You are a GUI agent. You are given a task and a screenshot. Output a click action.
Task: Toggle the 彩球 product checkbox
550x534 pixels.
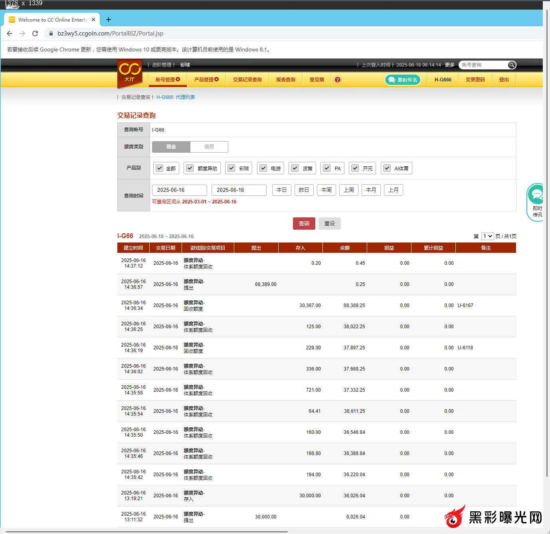(231, 168)
